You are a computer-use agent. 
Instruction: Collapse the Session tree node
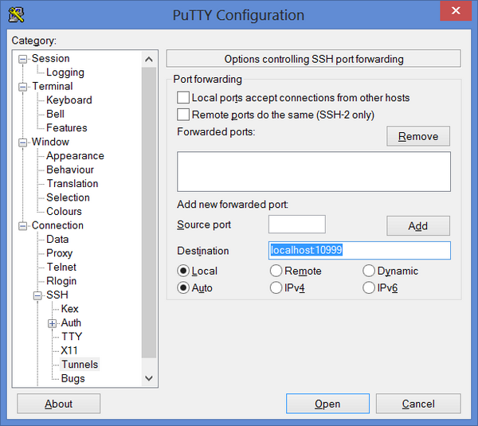[x=23, y=58]
